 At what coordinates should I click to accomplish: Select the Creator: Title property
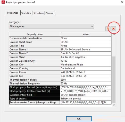35,46
